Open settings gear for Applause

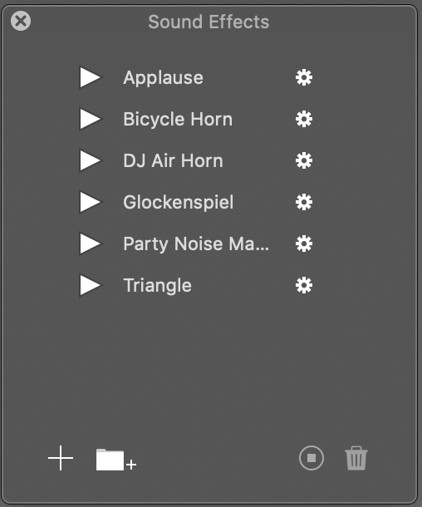click(x=304, y=77)
